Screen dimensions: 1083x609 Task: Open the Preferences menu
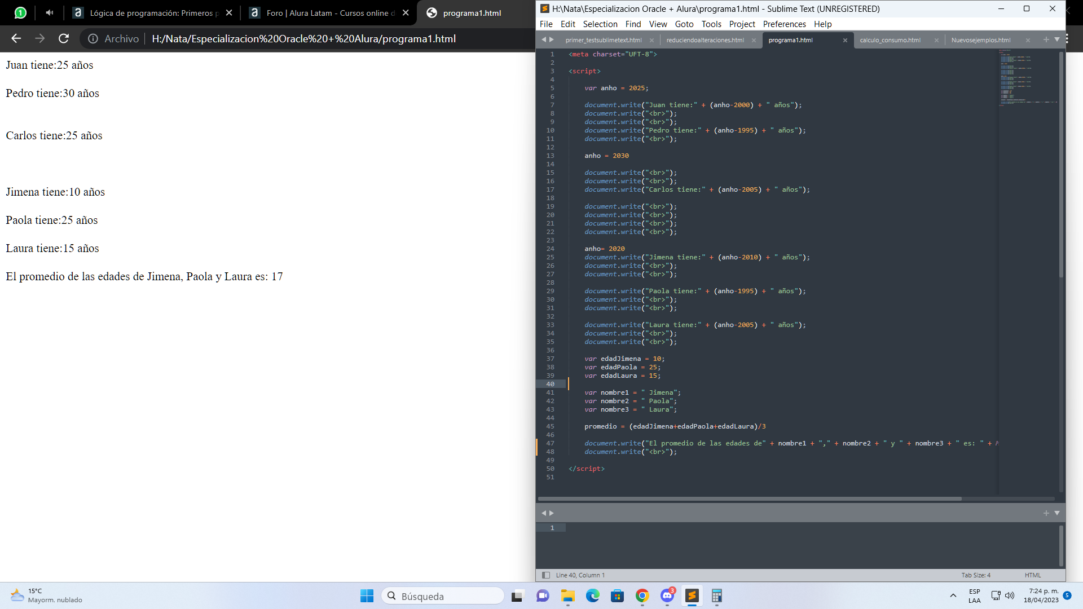784,24
